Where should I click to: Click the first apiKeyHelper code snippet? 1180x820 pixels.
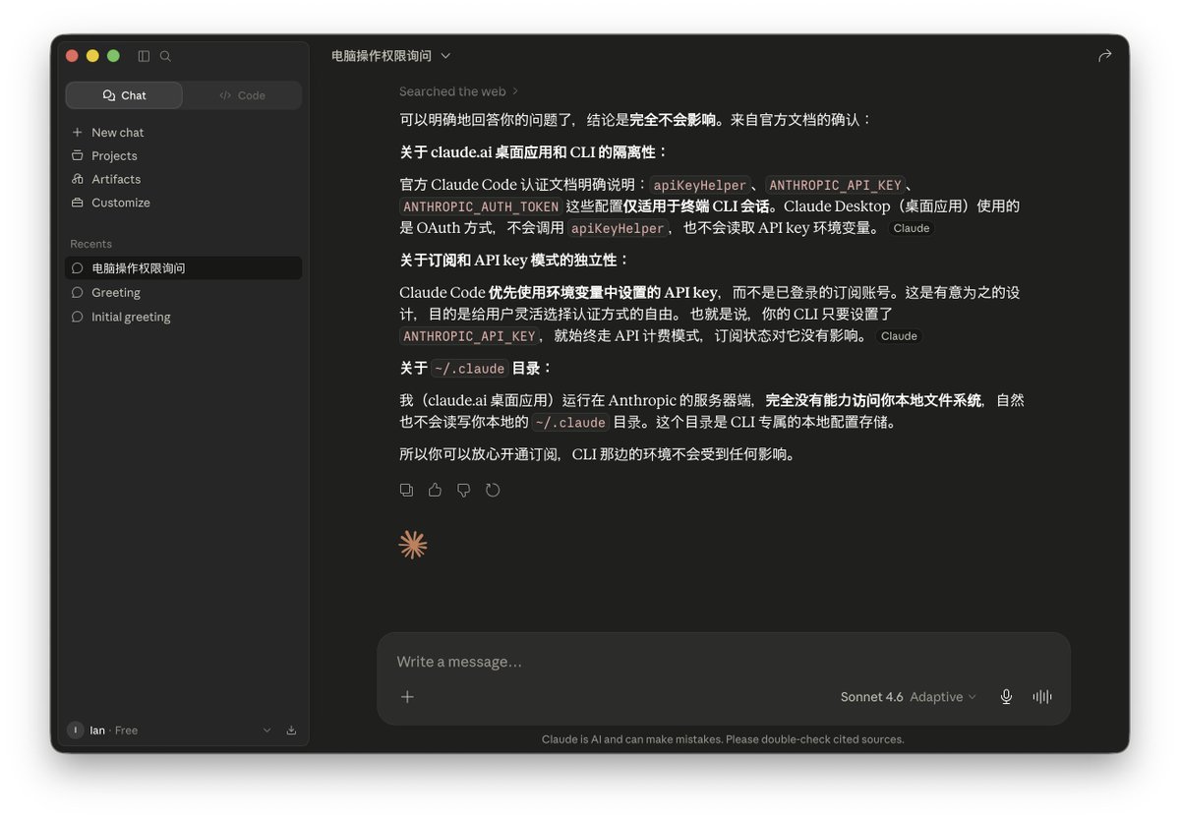(700, 185)
